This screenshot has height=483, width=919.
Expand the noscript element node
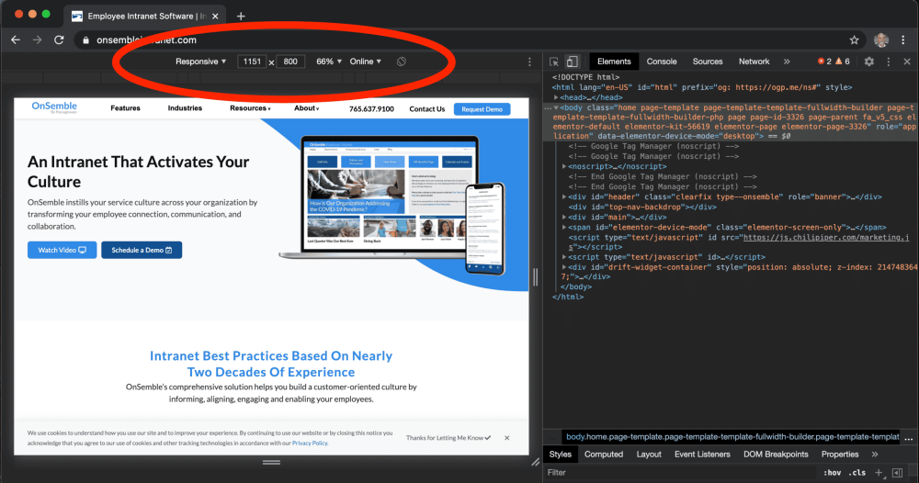[x=564, y=166]
